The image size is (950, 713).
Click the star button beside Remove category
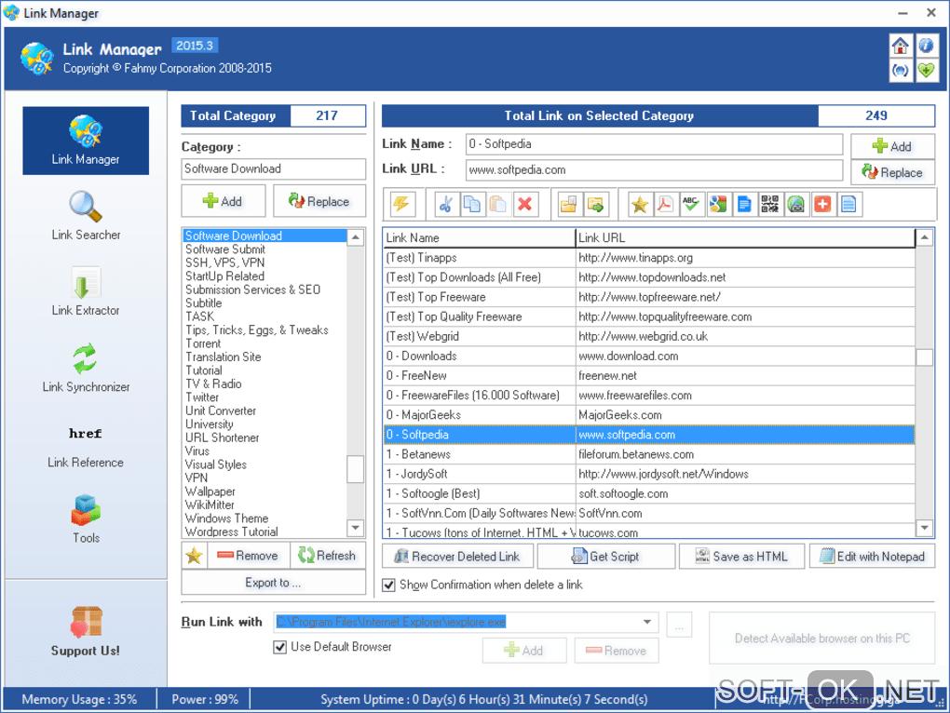point(195,555)
